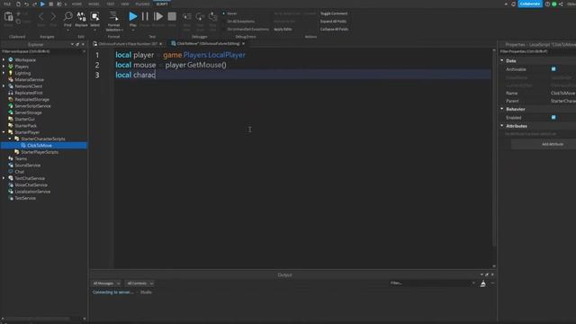Collapse the Attributes properties section
This screenshot has height=324, width=576.
click(x=502, y=126)
